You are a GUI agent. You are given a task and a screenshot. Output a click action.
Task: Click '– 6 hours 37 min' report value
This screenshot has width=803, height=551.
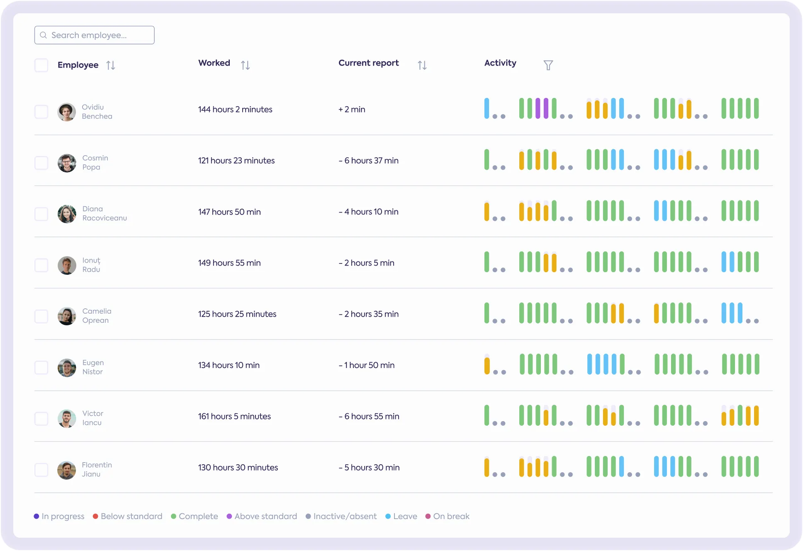[368, 161]
